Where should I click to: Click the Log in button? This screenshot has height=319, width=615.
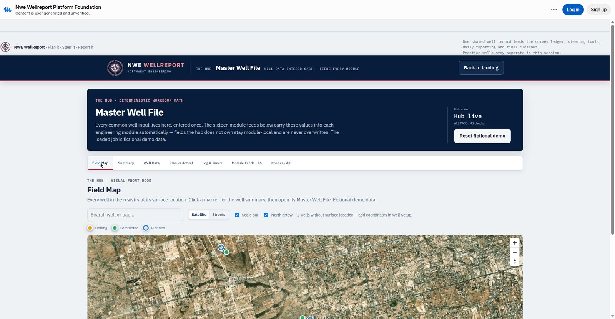point(573,10)
